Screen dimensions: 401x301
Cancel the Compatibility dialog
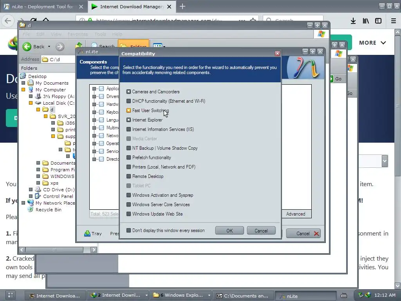(x=261, y=230)
